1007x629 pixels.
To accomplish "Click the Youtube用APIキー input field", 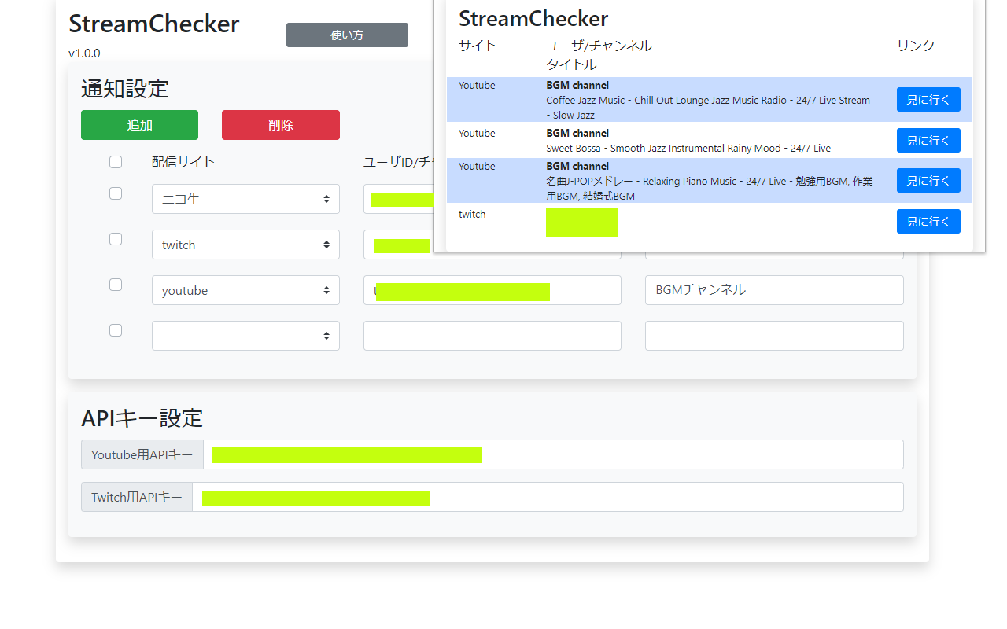I will pos(553,454).
